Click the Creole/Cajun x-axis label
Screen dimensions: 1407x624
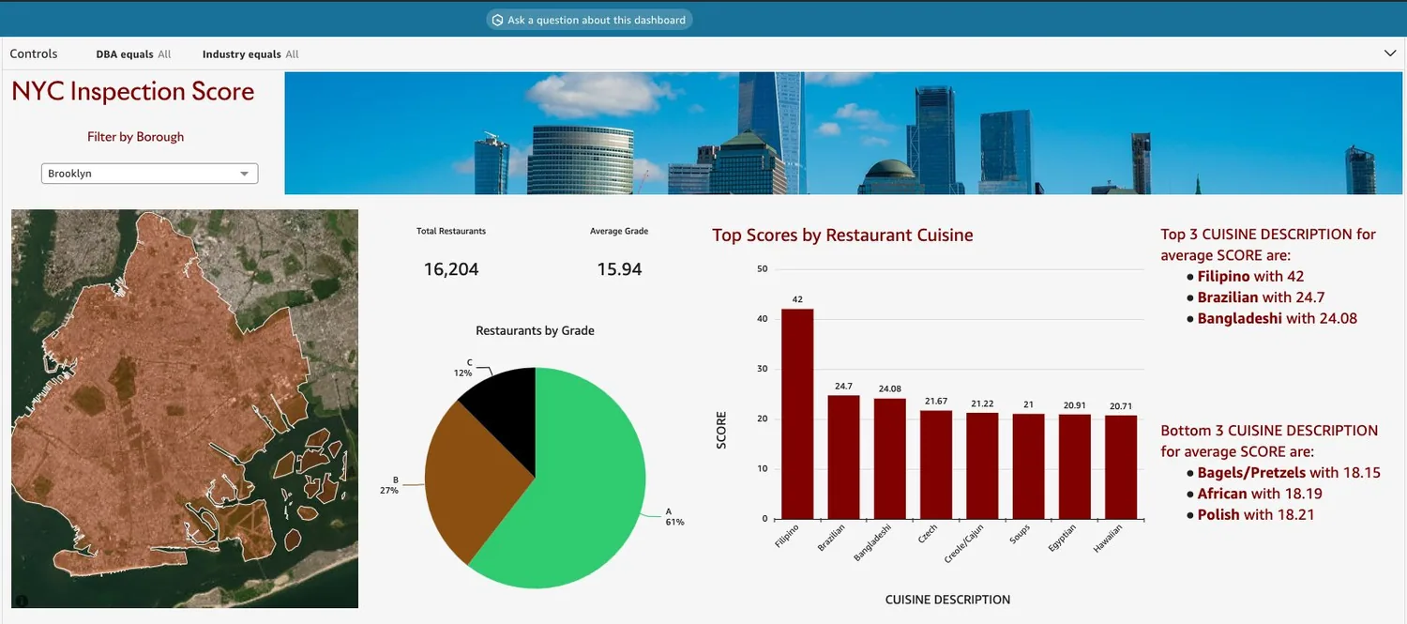pos(963,543)
